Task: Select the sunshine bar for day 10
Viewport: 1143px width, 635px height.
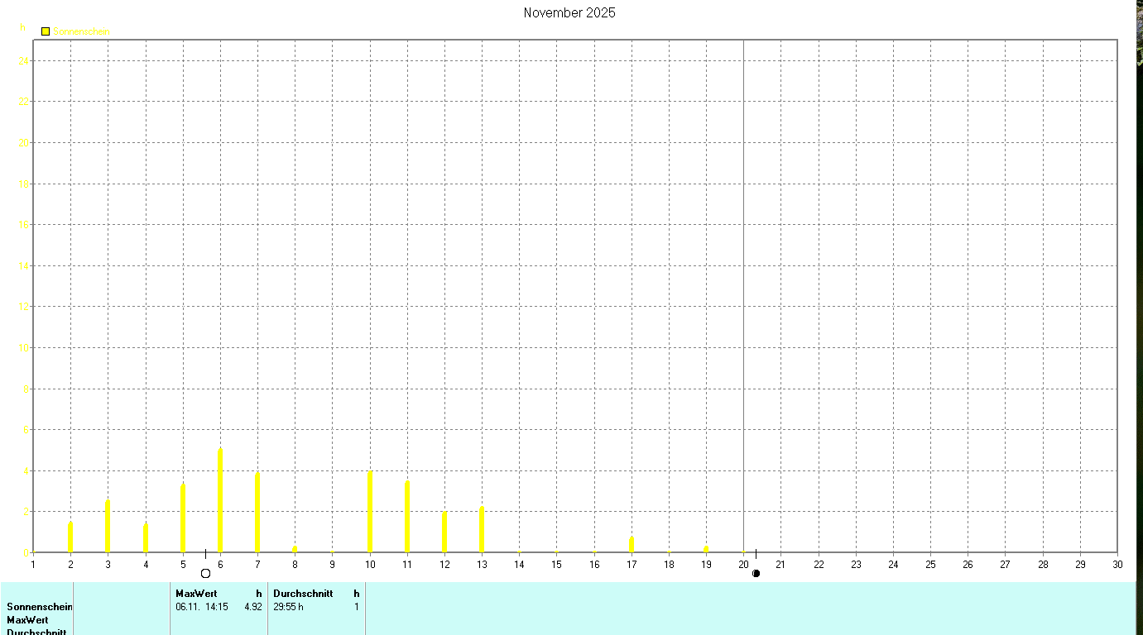Action: [370, 512]
